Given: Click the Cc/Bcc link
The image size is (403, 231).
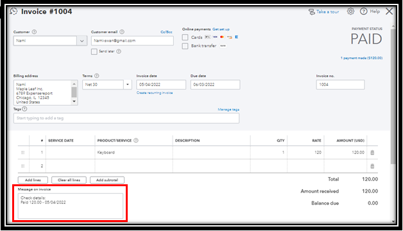Looking at the screenshot, I should pyautogui.click(x=166, y=32).
